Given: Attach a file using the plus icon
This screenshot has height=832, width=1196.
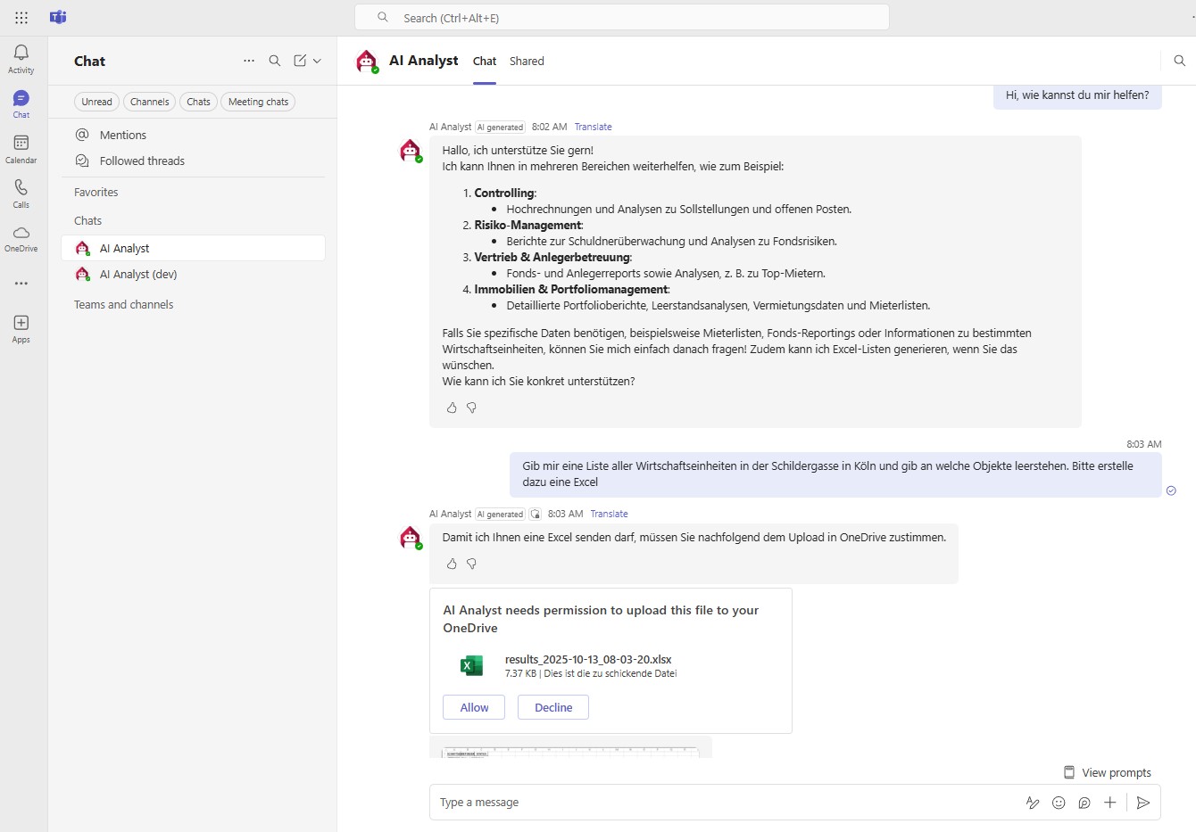Looking at the screenshot, I should coord(1110,803).
